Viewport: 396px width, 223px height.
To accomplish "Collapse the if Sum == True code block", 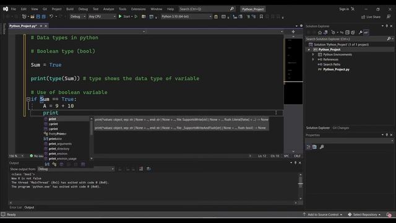I will (28, 99).
